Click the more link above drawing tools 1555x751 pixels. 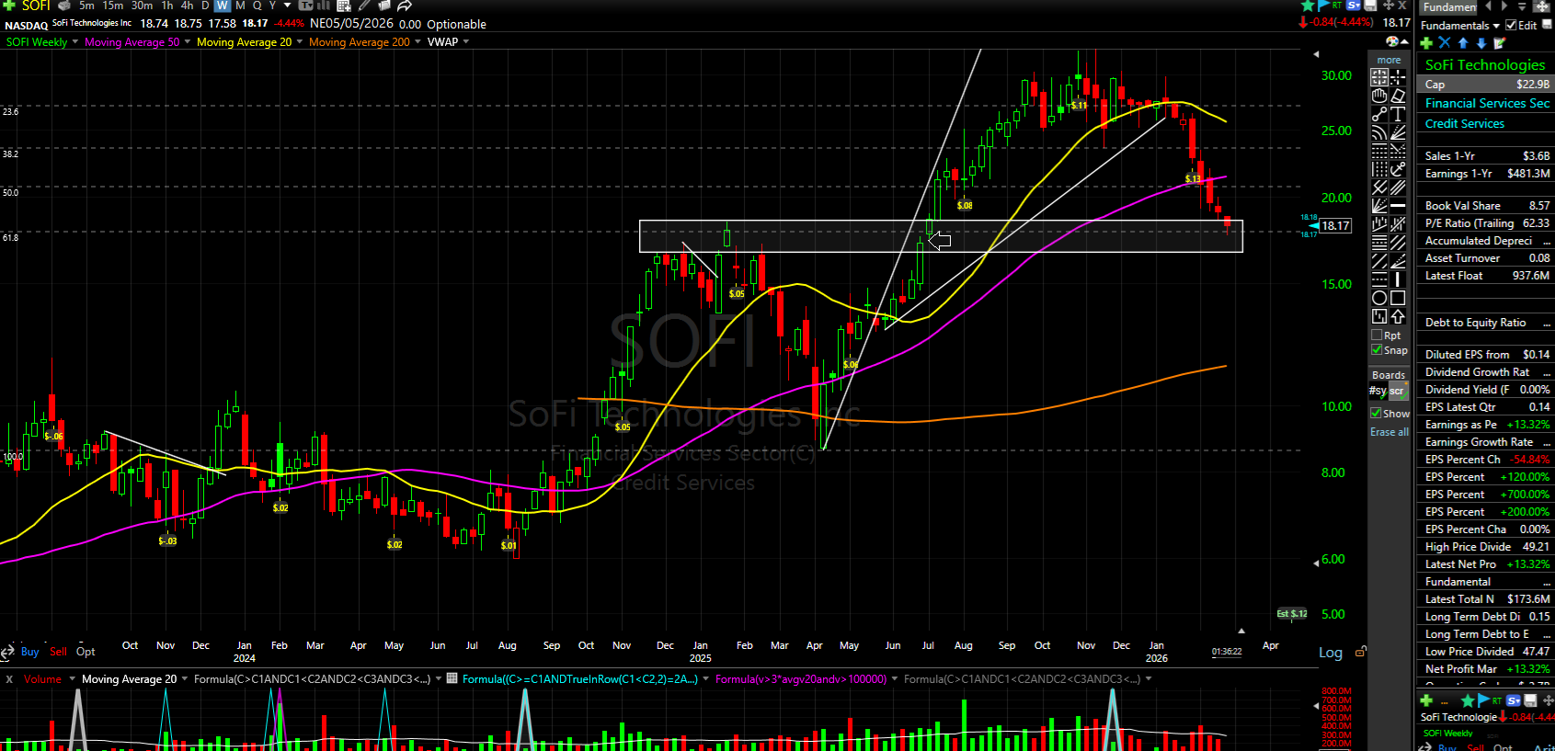click(1389, 60)
